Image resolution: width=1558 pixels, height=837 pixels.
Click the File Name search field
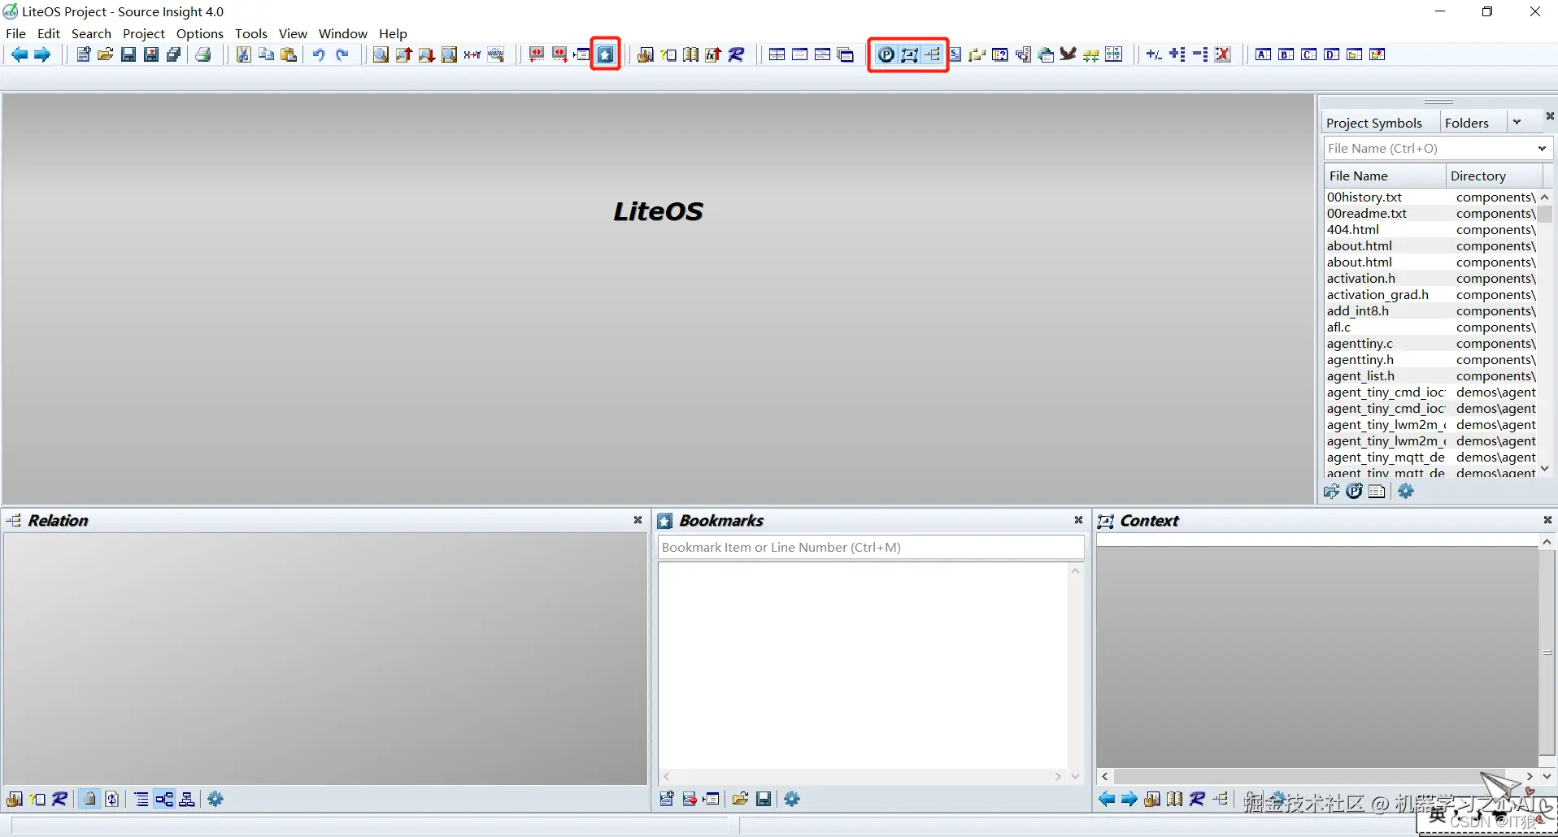click(x=1429, y=148)
